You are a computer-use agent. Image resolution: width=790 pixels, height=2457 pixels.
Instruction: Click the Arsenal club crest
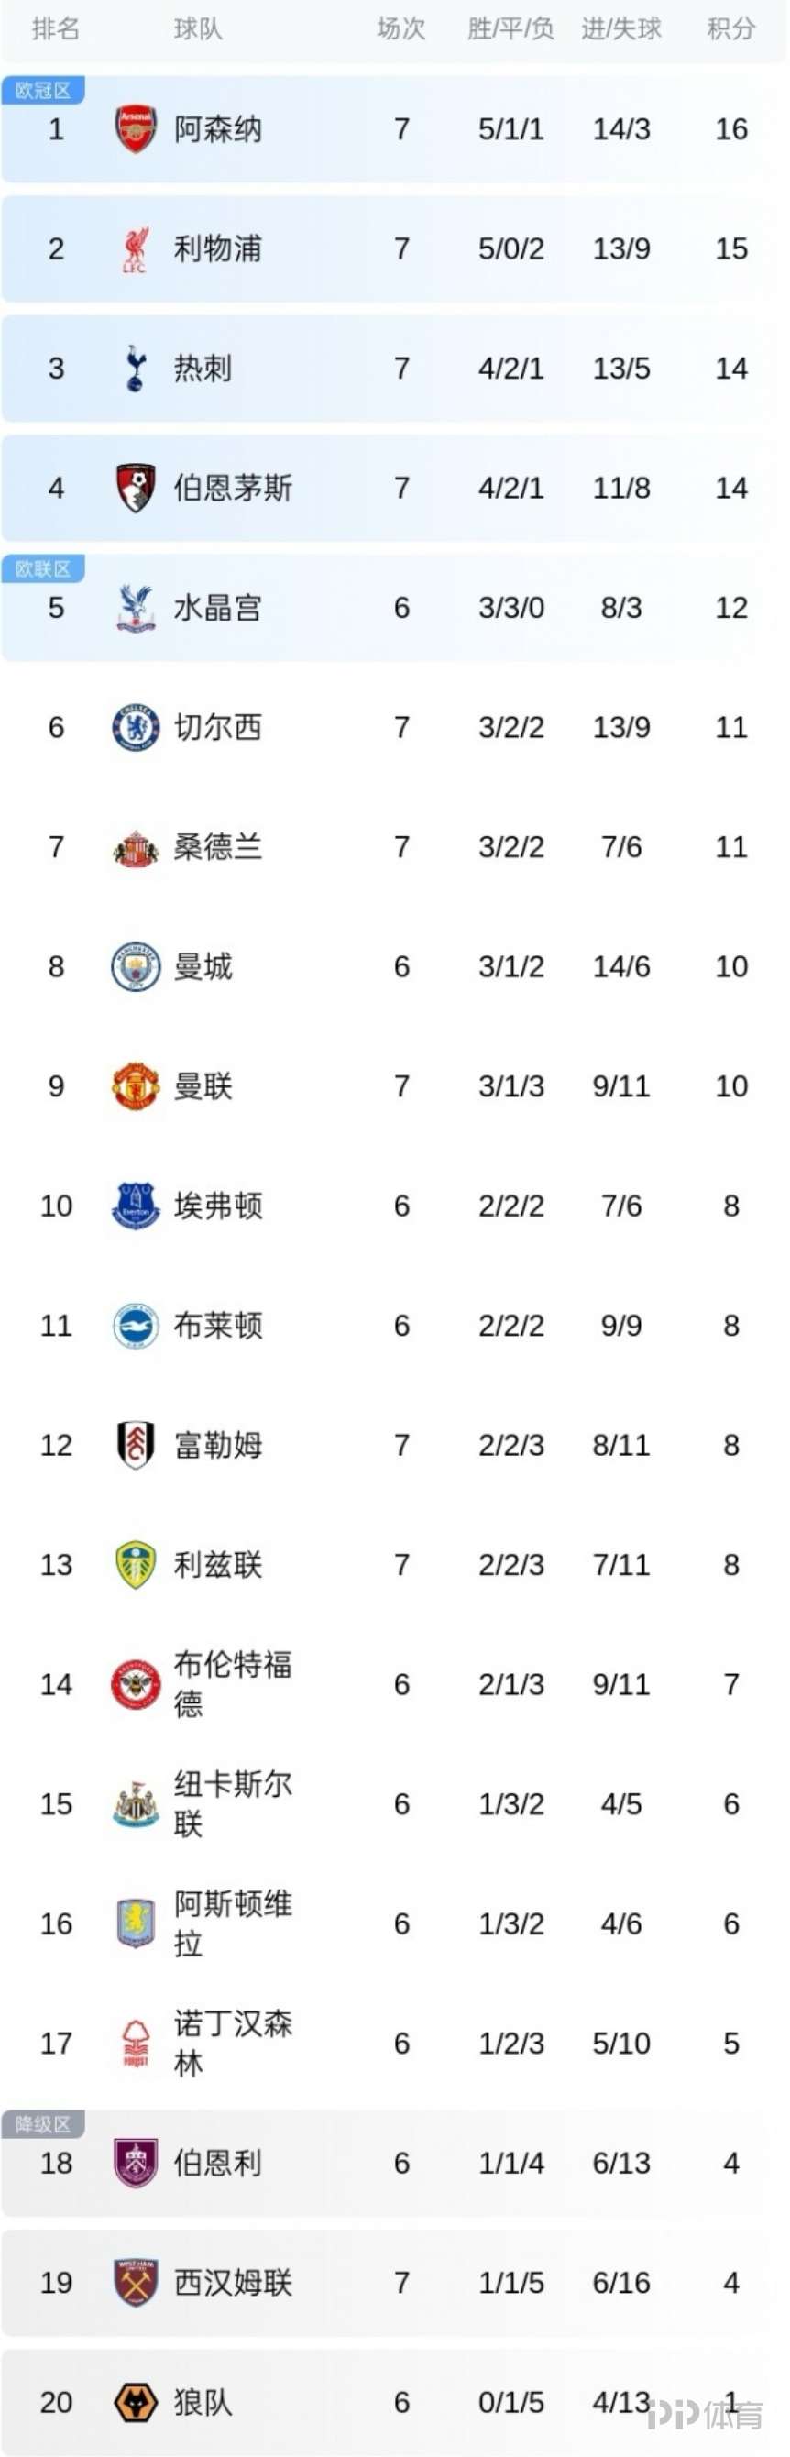[x=136, y=128]
